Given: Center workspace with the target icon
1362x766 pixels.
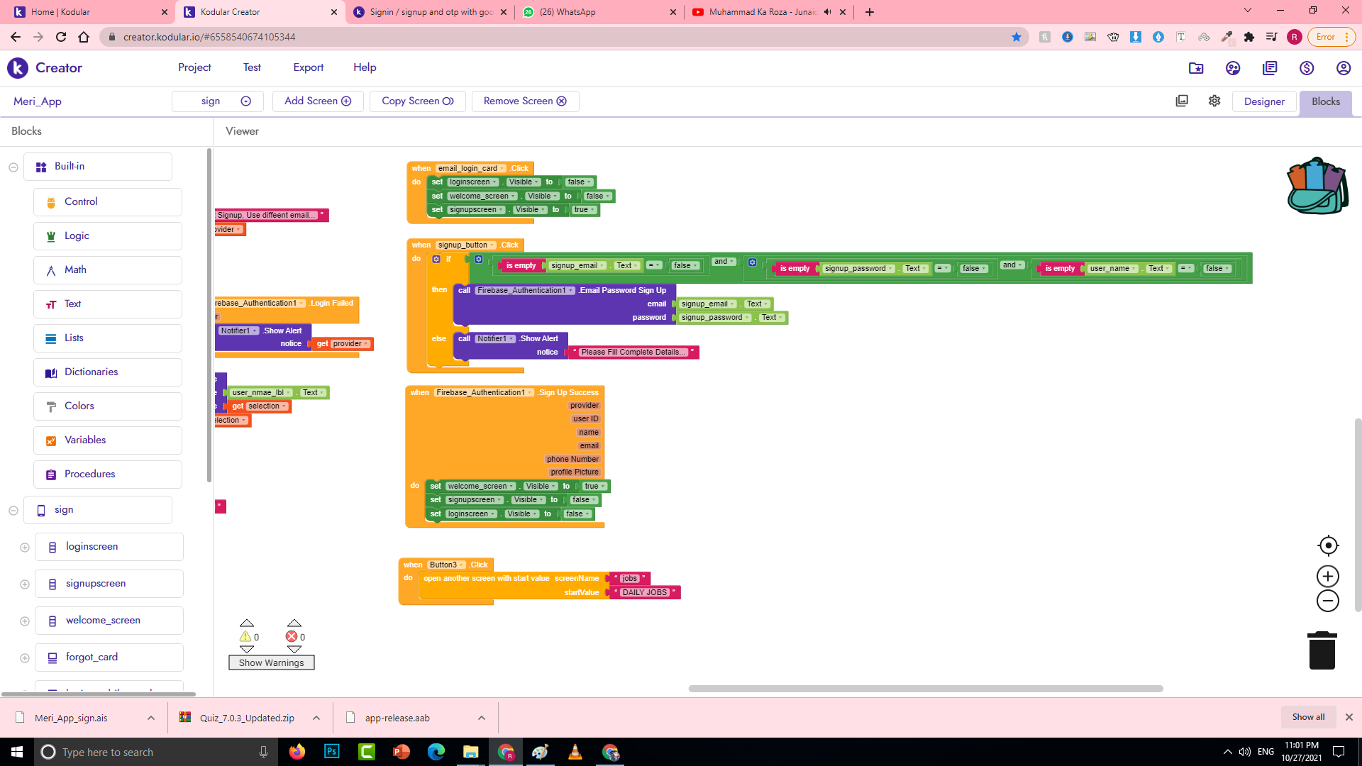Looking at the screenshot, I should [1328, 545].
